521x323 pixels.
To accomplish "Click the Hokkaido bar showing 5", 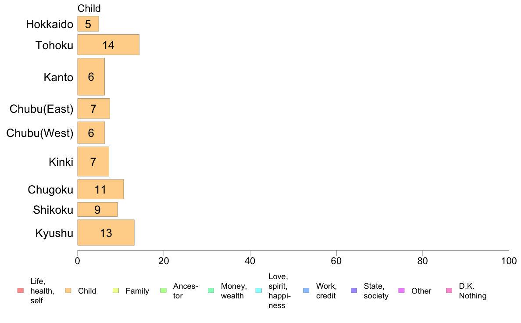I will [x=88, y=24].
